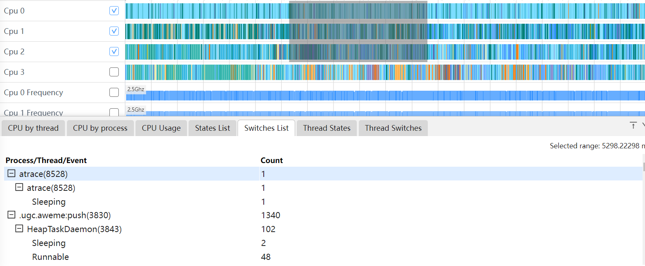
Task: Tick the Cpu 0 Frequency checkbox
Action: [x=114, y=92]
